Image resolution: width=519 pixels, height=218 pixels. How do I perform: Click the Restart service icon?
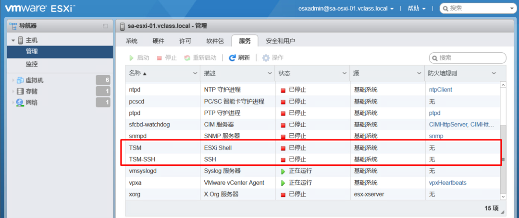(187, 58)
